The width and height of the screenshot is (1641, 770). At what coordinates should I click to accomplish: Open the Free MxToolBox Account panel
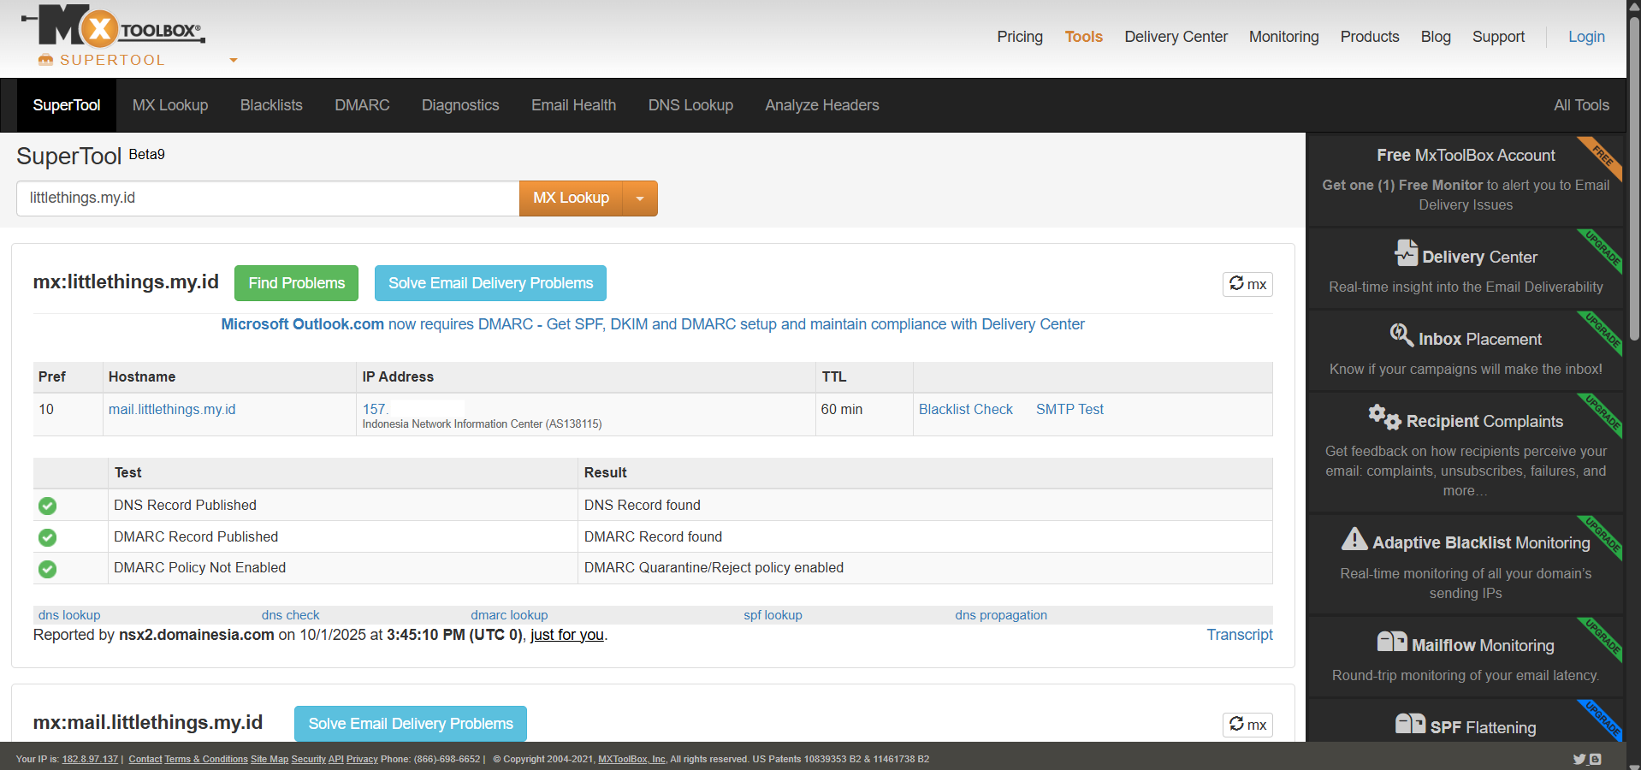click(x=1466, y=180)
